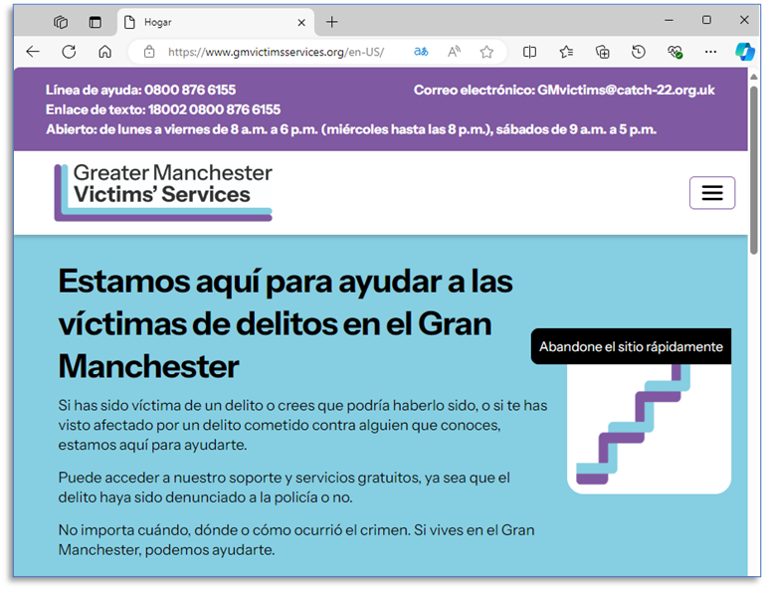
Task: Close the Hogar tab
Action: (301, 23)
